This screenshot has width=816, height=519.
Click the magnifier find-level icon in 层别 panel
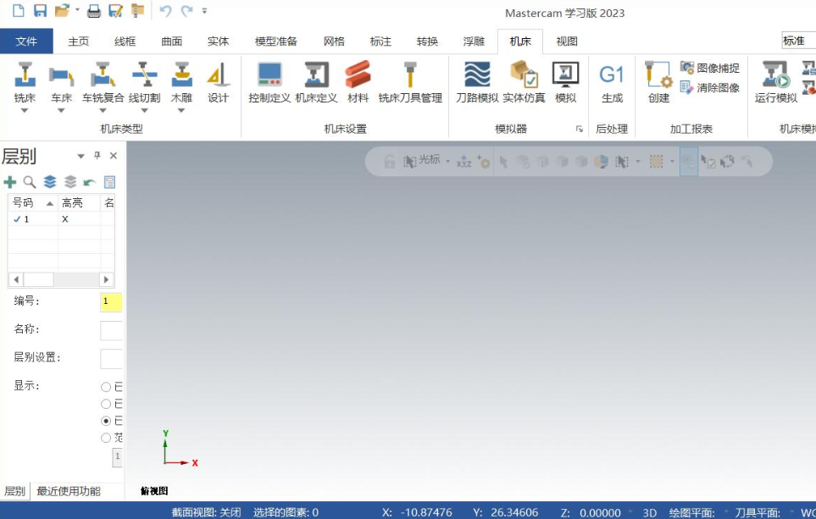pos(30,182)
